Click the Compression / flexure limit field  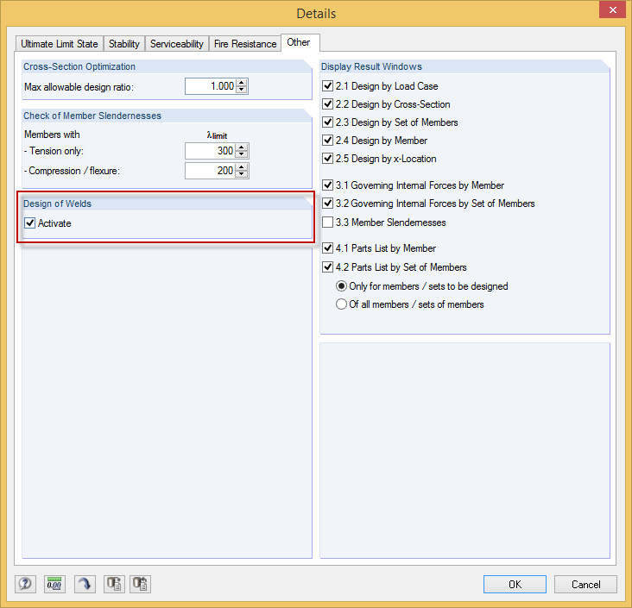(211, 171)
